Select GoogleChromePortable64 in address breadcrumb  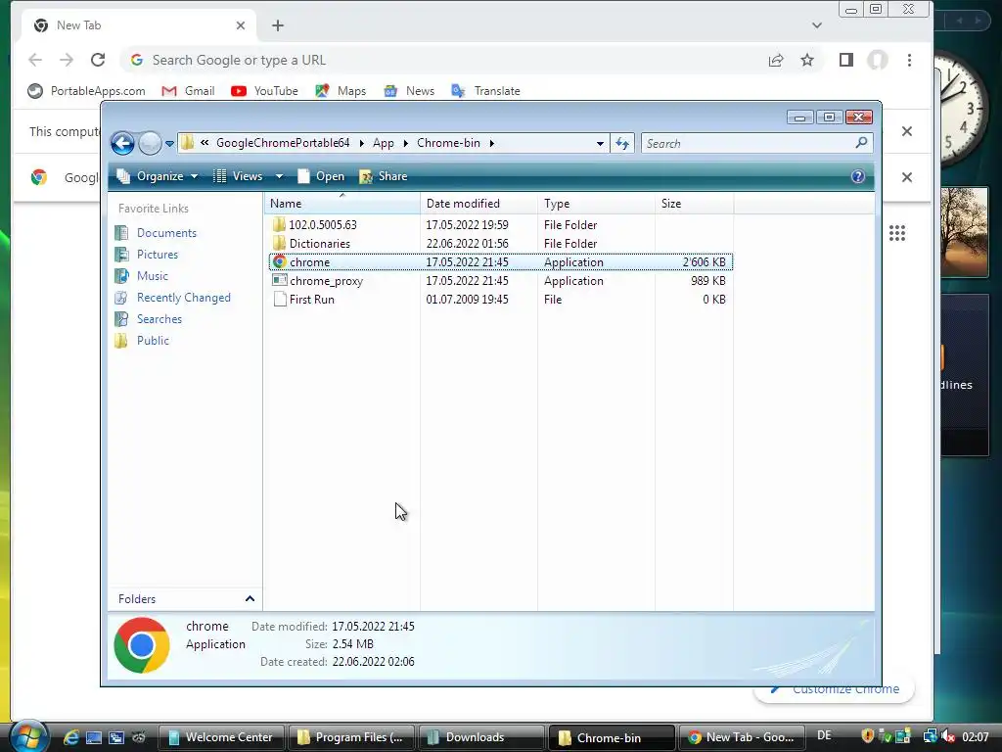pos(283,143)
